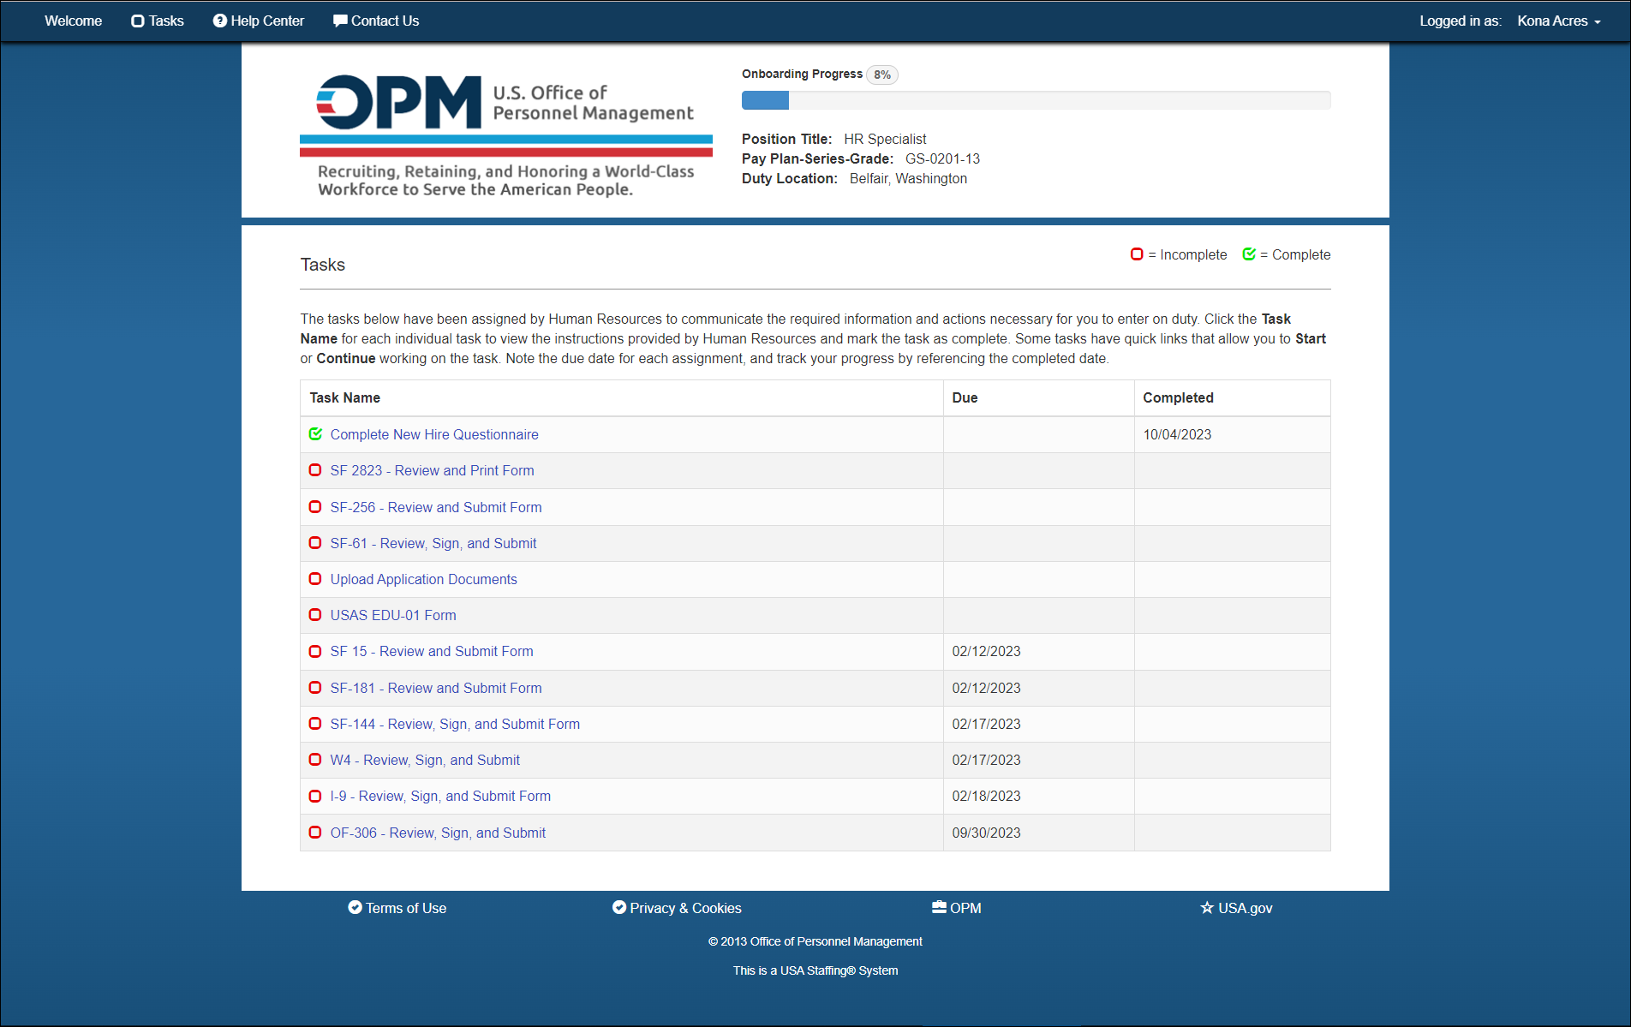Click incomplete icon beside W4 task
Image resolution: width=1631 pixels, height=1027 pixels.
click(x=315, y=760)
